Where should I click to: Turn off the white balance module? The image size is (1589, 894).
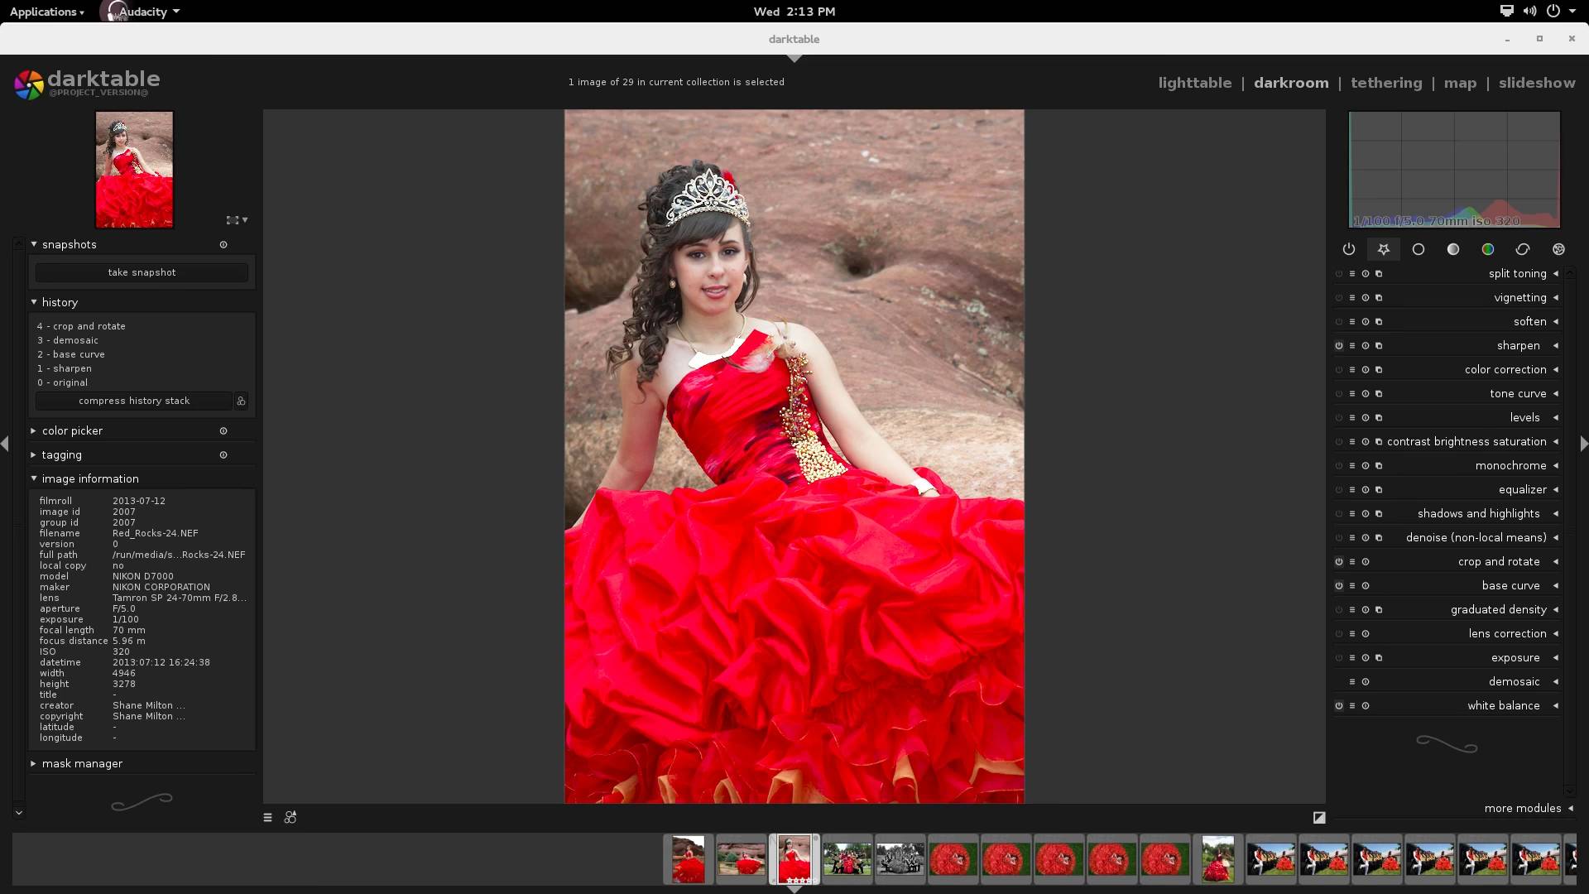coord(1339,706)
